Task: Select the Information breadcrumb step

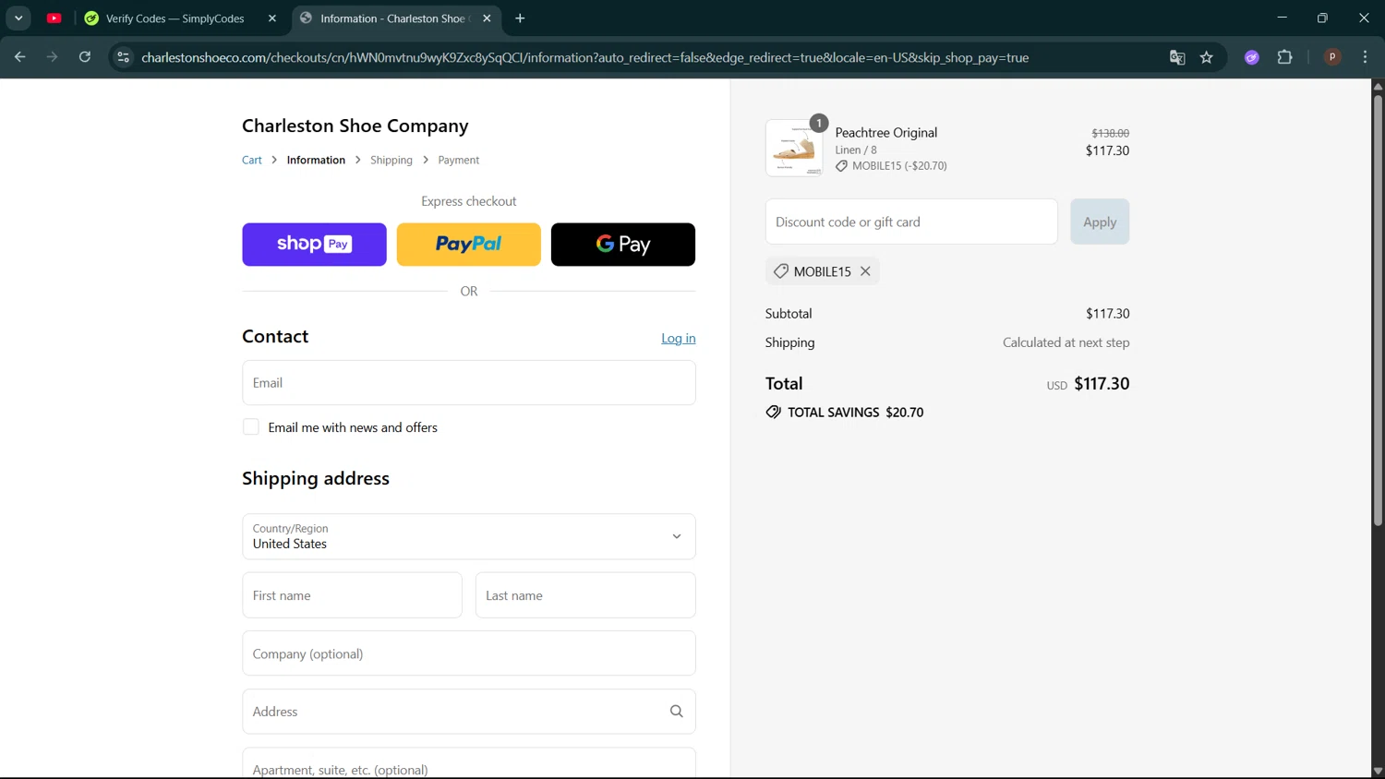Action: coord(316,160)
